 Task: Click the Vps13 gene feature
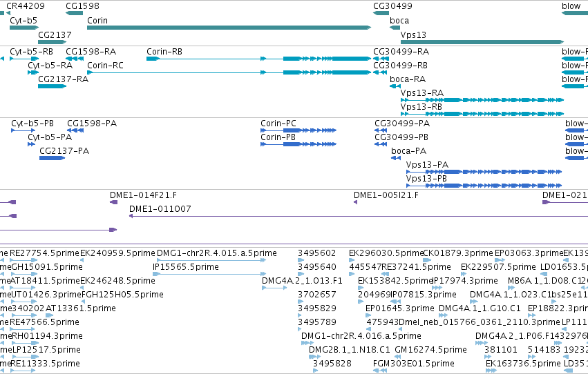tap(482, 42)
